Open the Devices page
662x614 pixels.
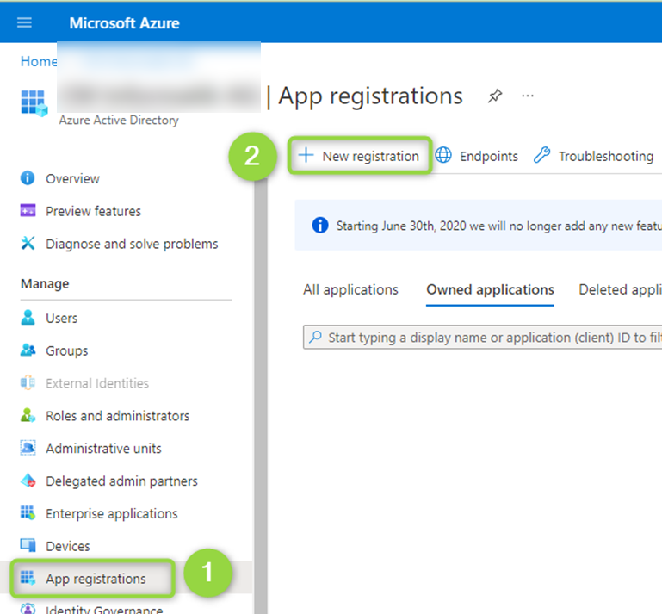tap(67, 547)
